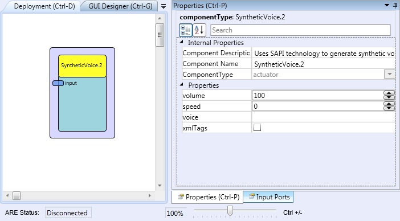Click the Component Description label cell
This screenshot has height=221, width=400.
click(217, 53)
